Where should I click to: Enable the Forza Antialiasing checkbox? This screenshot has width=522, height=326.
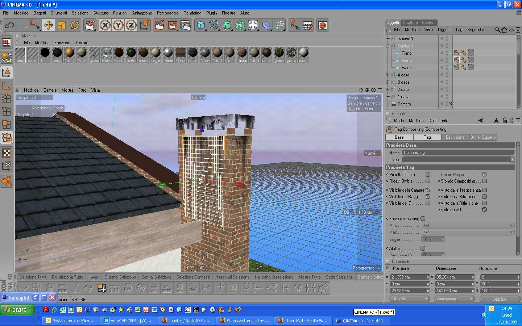tap(423, 219)
